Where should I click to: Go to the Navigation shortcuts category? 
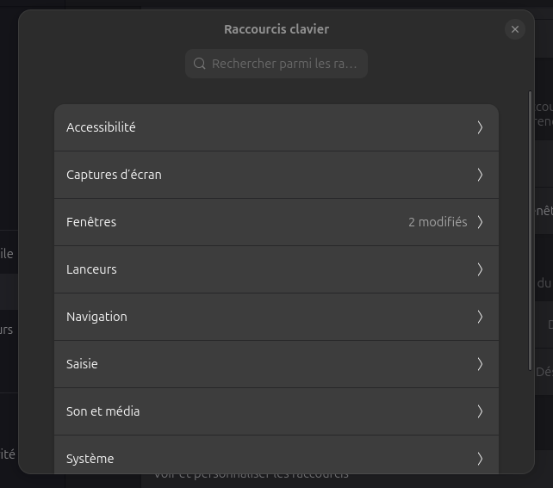pyautogui.click(x=258, y=317)
